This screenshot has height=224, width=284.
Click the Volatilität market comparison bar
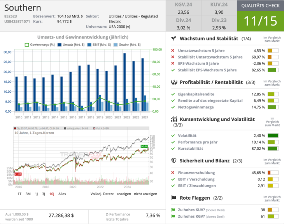[x=273, y=135]
